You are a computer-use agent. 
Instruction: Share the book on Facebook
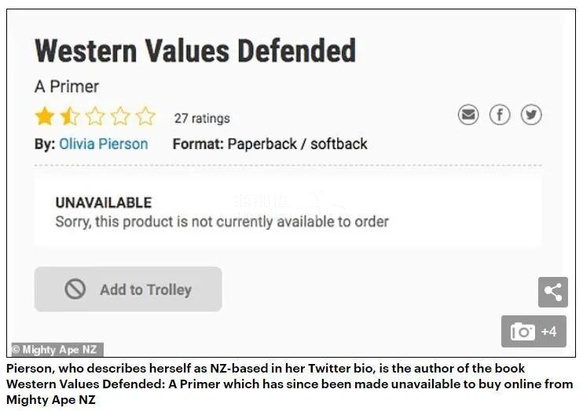[500, 115]
